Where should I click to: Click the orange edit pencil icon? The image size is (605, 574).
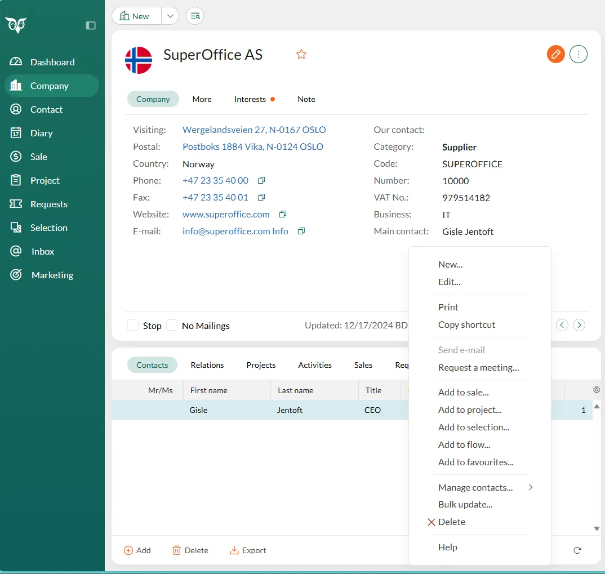pyautogui.click(x=555, y=54)
